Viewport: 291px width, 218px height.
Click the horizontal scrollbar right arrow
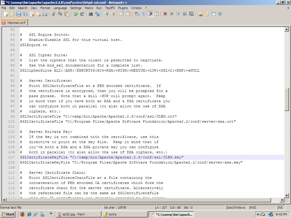(282, 200)
